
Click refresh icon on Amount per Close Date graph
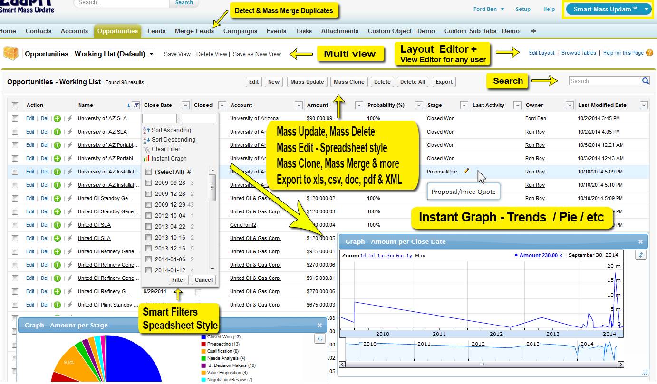point(641,255)
